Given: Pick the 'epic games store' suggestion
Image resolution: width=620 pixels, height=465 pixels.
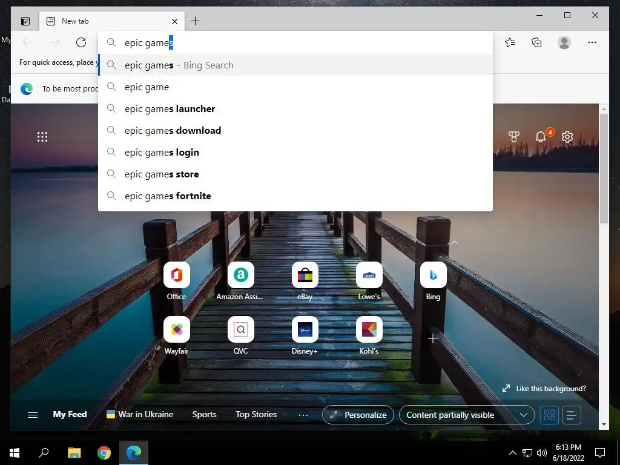Looking at the screenshot, I should coord(295,174).
